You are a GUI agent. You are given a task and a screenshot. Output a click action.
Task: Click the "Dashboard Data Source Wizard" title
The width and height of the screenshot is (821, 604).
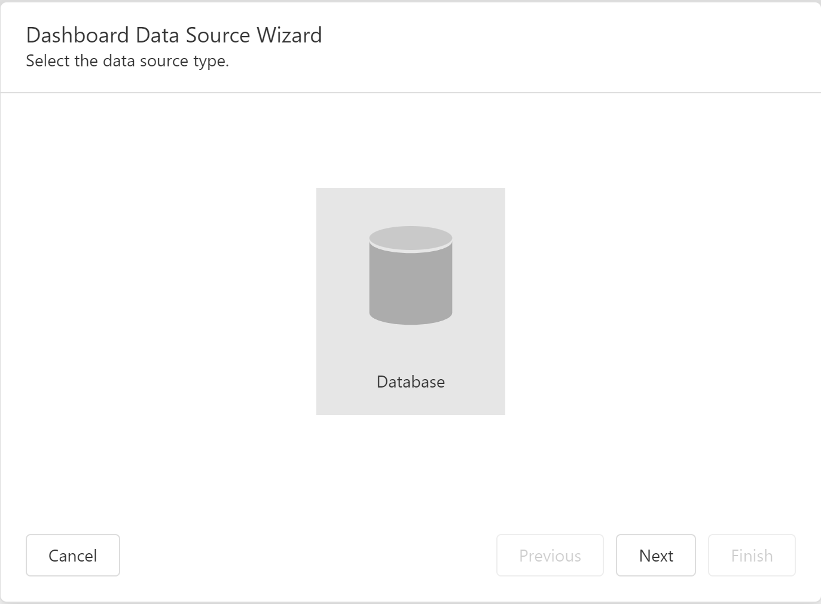tap(174, 35)
